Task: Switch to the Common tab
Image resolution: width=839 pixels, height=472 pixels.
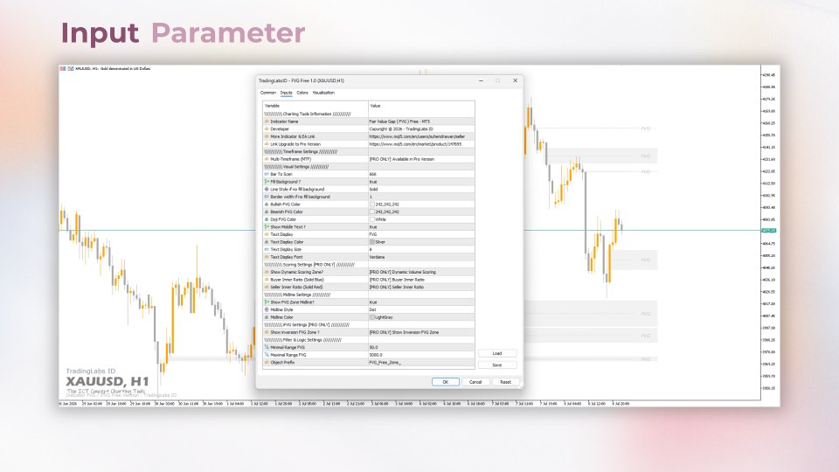Action: pyautogui.click(x=268, y=93)
